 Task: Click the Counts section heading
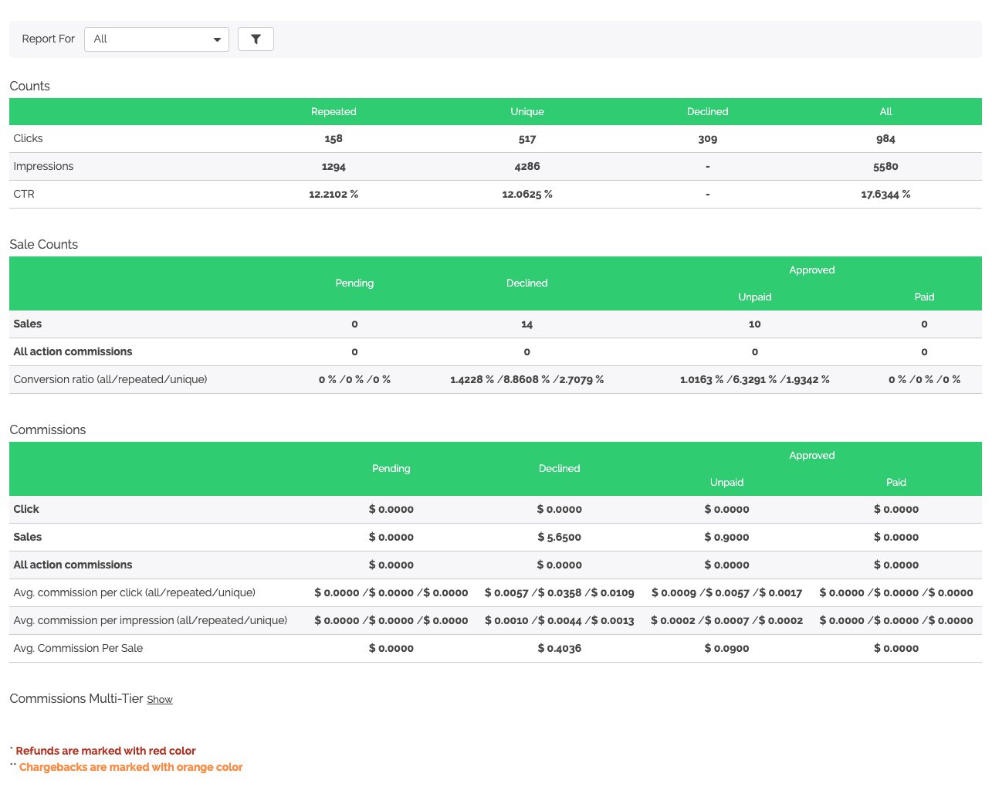coord(29,86)
